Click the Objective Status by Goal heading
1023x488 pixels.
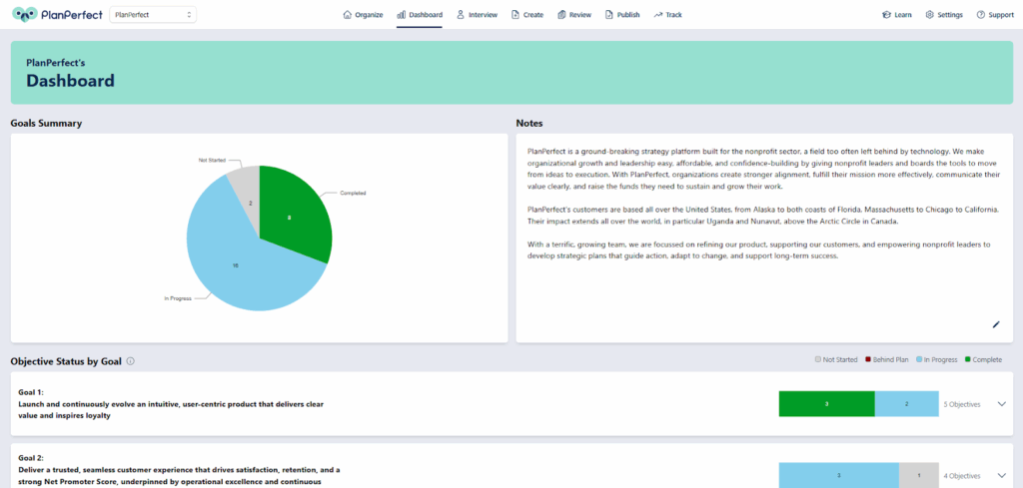(66, 361)
